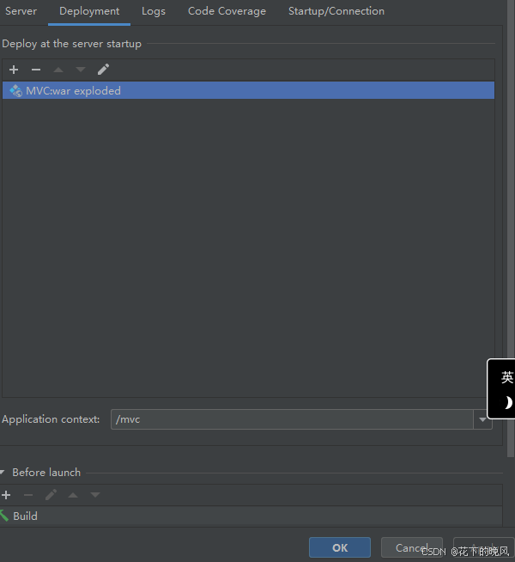This screenshot has width=515, height=562.
Task: Click the vertical scrollbar on the right edge
Action: point(511,229)
